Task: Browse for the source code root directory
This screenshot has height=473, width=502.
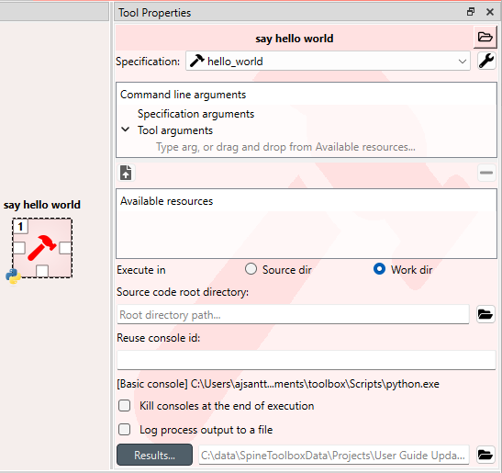Action: pyautogui.click(x=485, y=314)
